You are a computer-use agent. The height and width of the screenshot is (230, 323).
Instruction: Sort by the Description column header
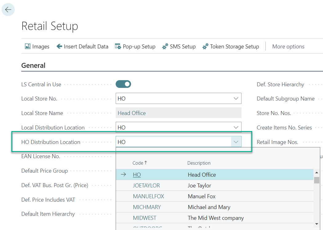(199, 163)
